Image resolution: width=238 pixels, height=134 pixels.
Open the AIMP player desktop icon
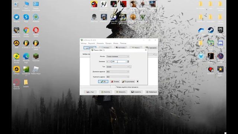(x=16, y=44)
